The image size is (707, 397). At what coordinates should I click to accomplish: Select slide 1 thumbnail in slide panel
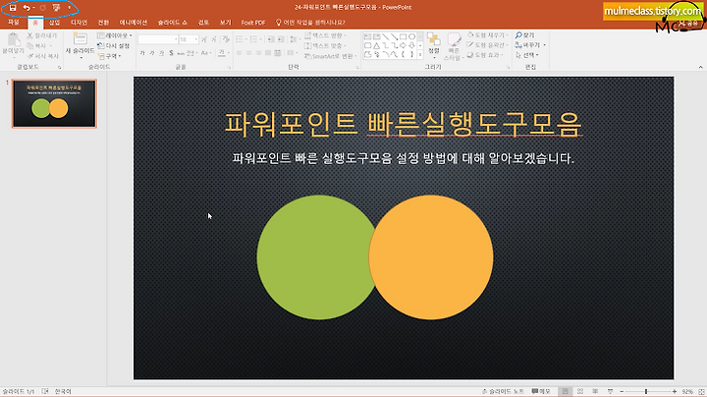54,104
